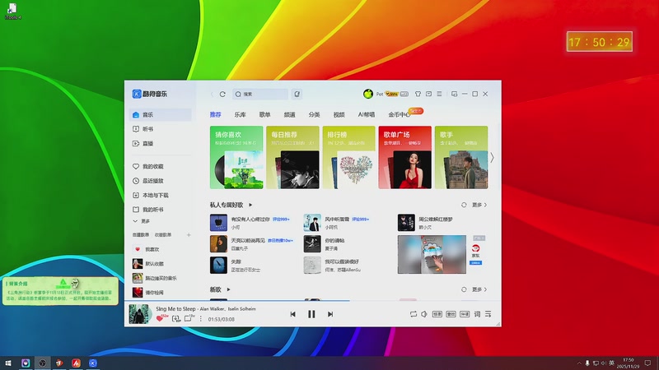Click the refresh icon beside the search box

(222, 94)
